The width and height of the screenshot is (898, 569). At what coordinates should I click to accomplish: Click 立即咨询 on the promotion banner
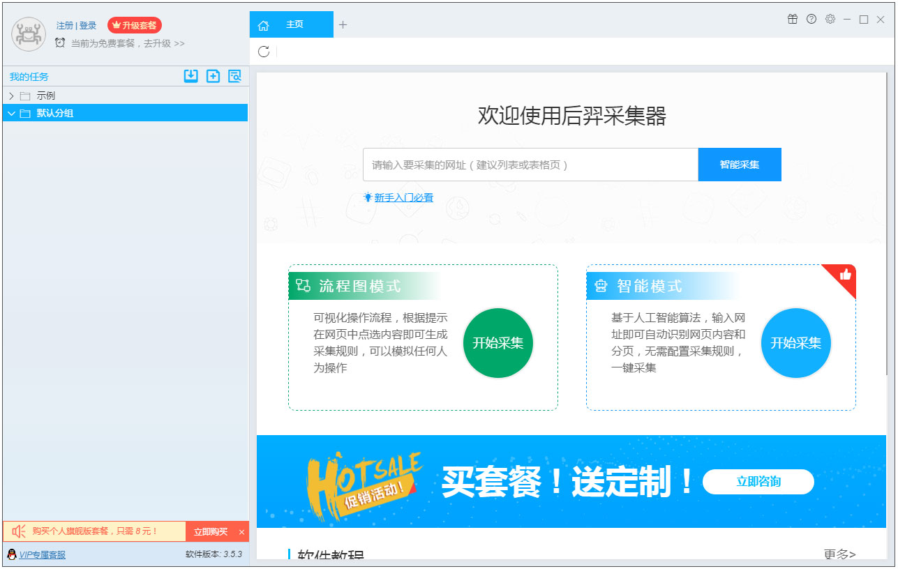[758, 482]
